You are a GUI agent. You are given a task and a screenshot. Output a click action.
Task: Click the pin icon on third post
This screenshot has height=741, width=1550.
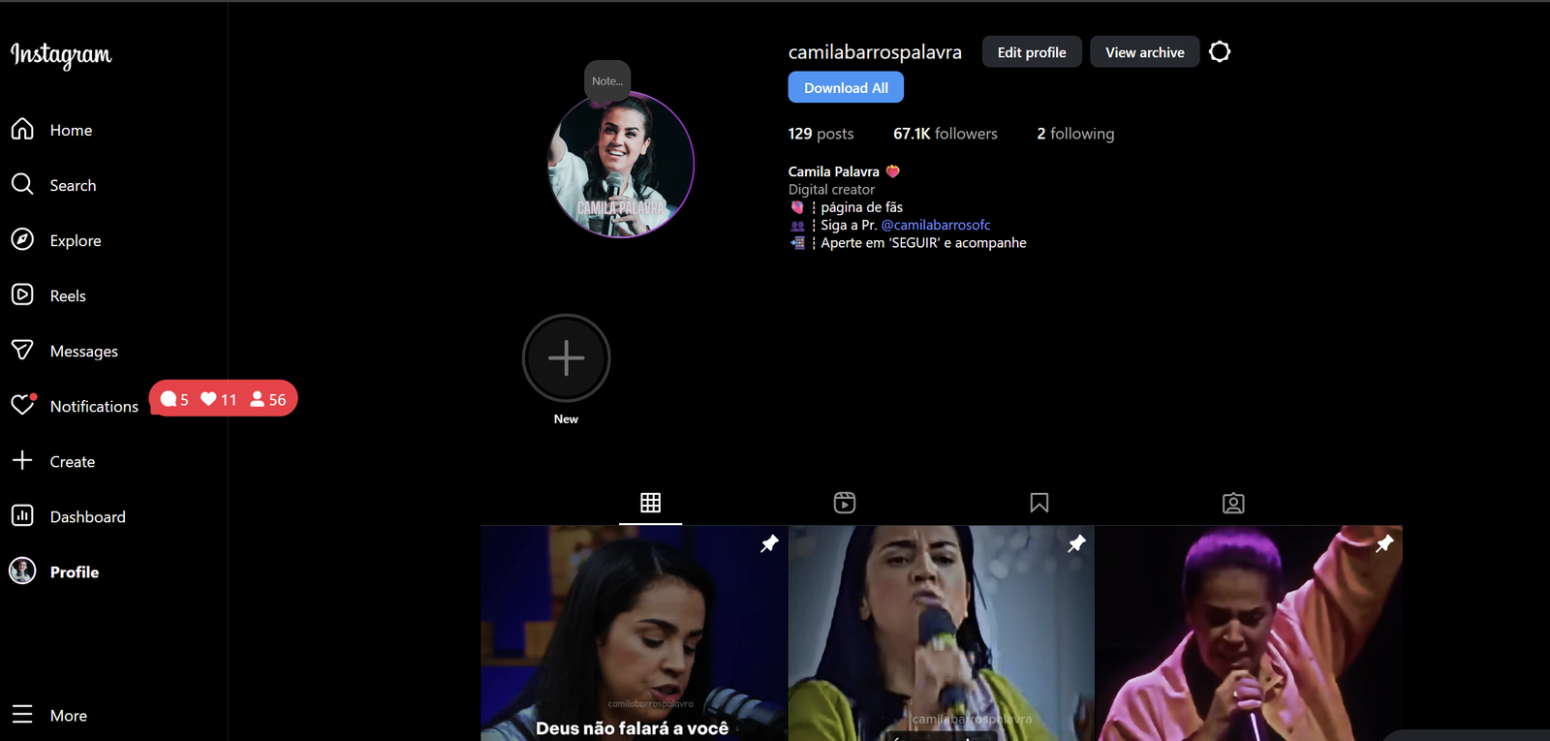1384,543
